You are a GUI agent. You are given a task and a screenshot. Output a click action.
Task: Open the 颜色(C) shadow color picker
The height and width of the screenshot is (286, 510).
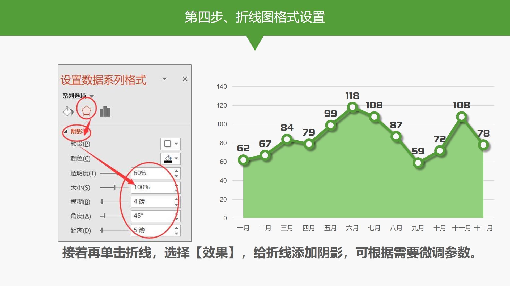tap(171, 159)
